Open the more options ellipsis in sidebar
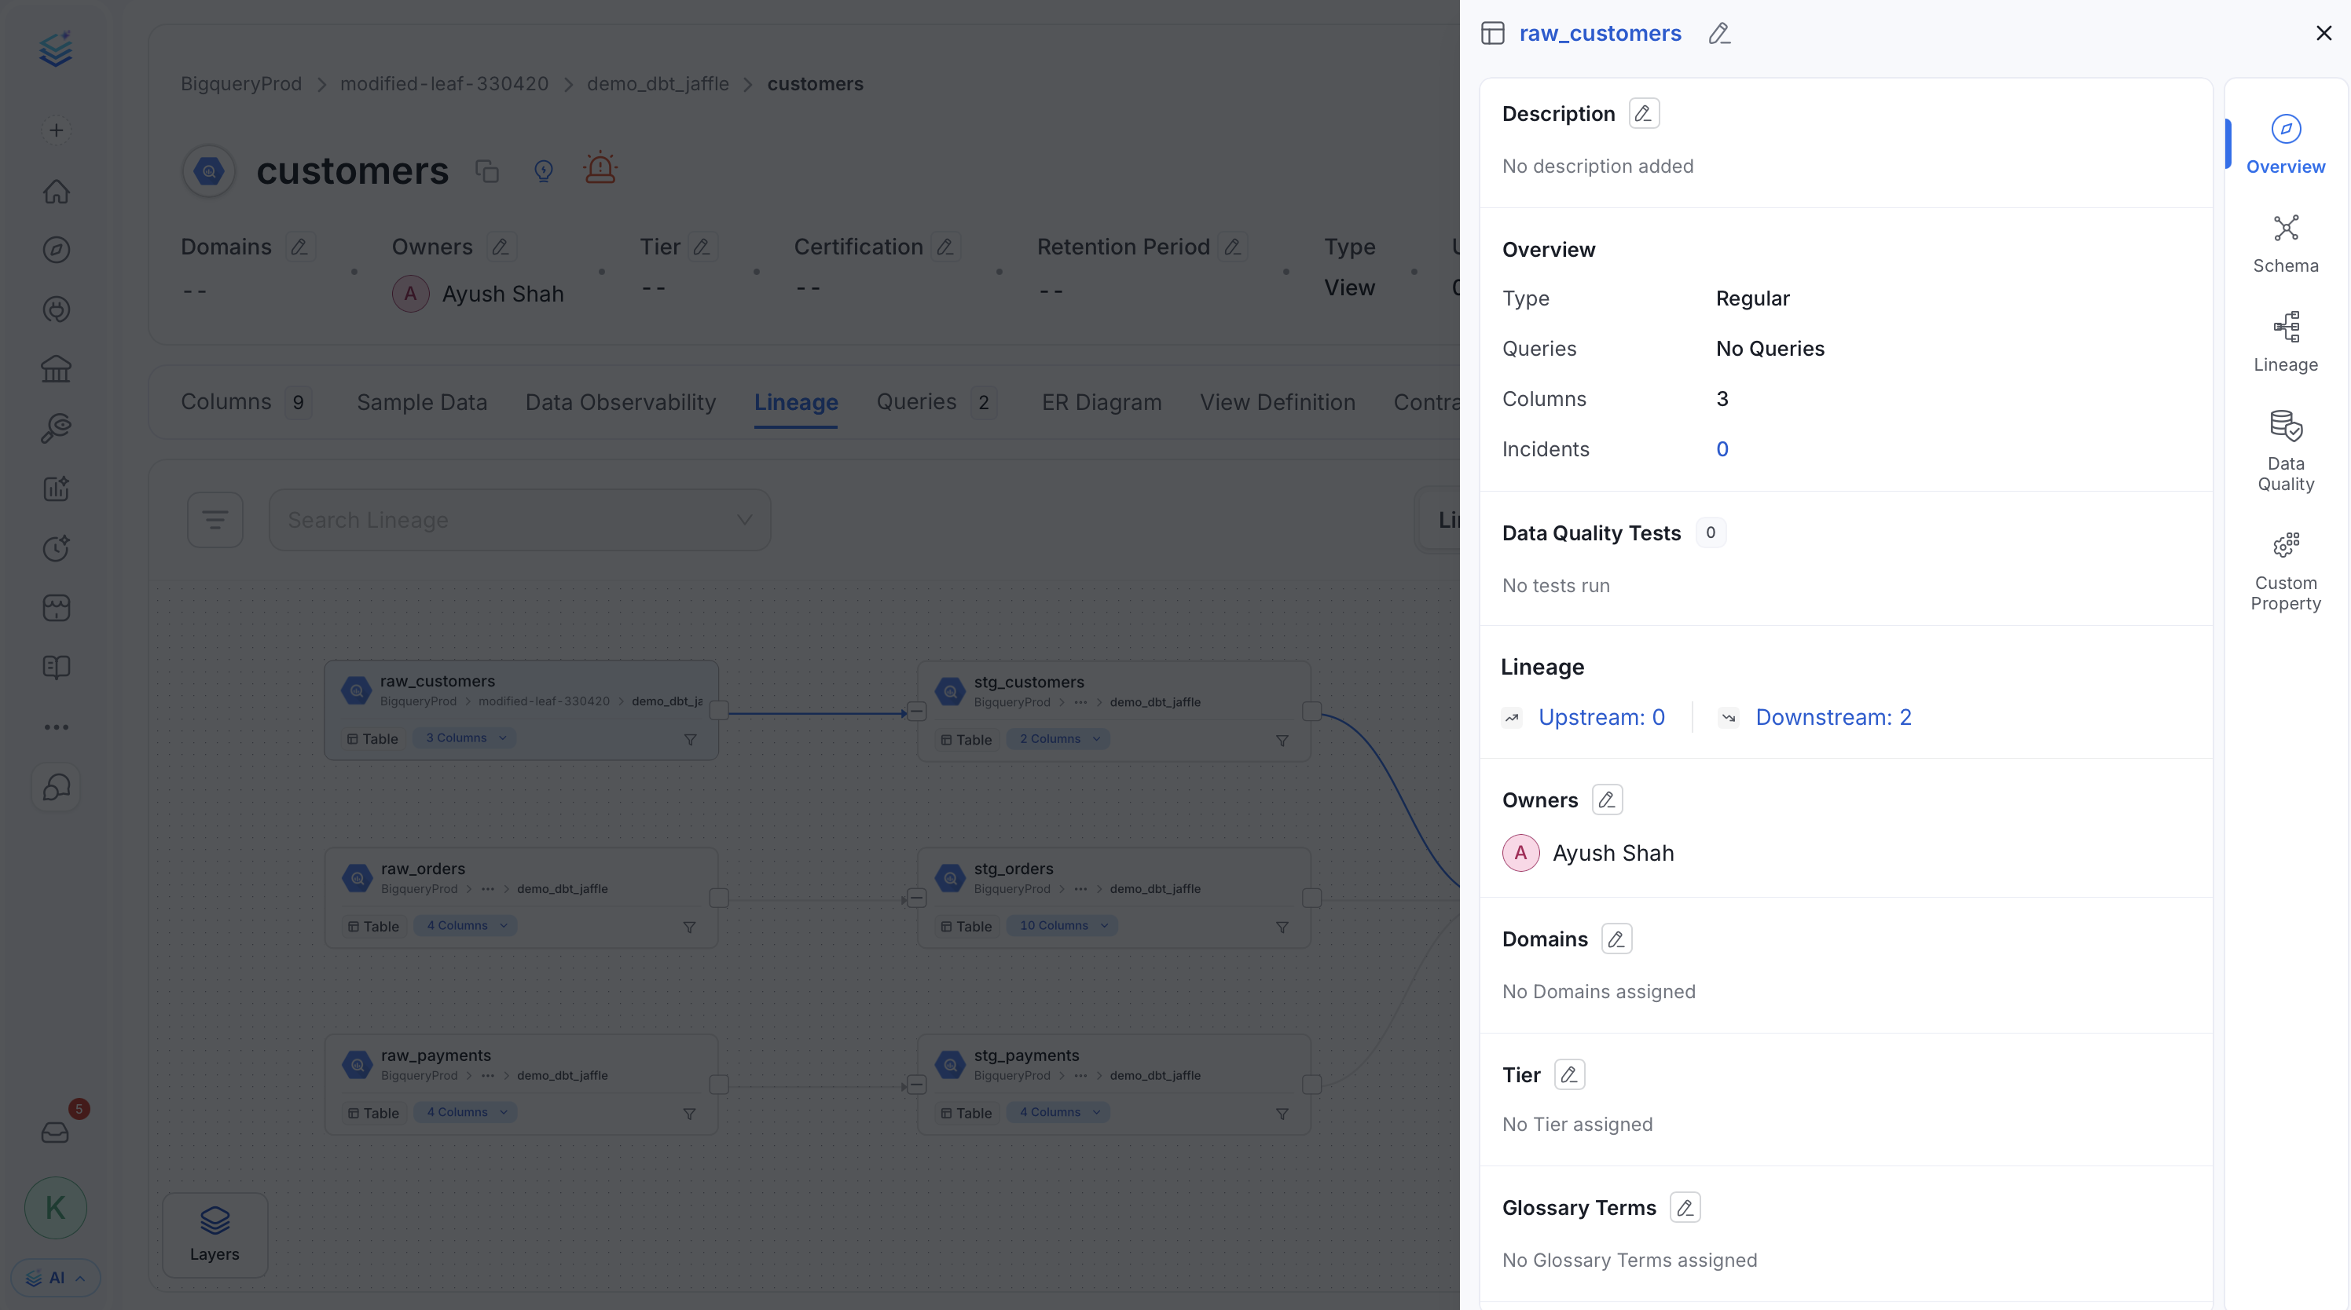The image size is (2351, 1310). point(56,727)
